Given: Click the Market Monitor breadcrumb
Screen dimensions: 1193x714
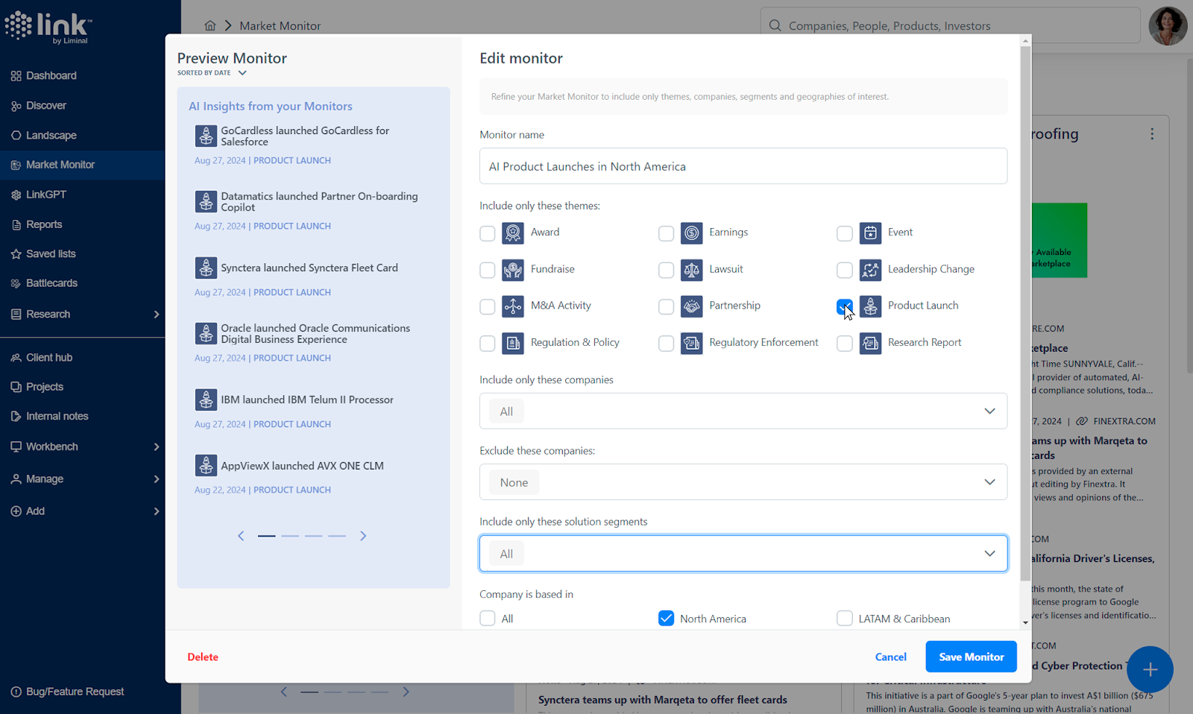Looking at the screenshot, I should tap(280, 25).
